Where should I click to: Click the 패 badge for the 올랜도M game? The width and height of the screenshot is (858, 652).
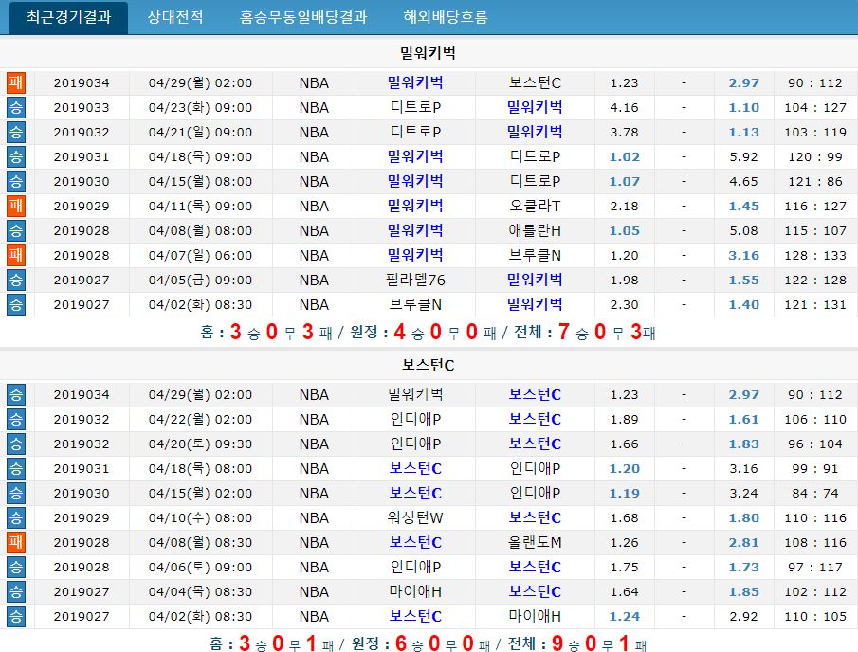(x=16, y=542)
